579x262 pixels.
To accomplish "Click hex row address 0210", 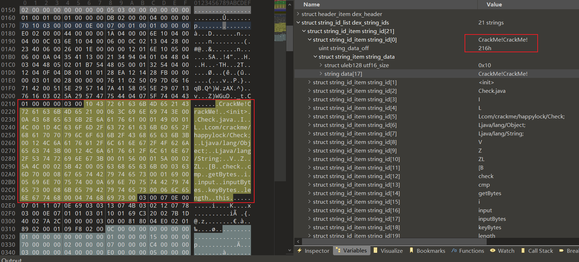I will pos(8,104).
